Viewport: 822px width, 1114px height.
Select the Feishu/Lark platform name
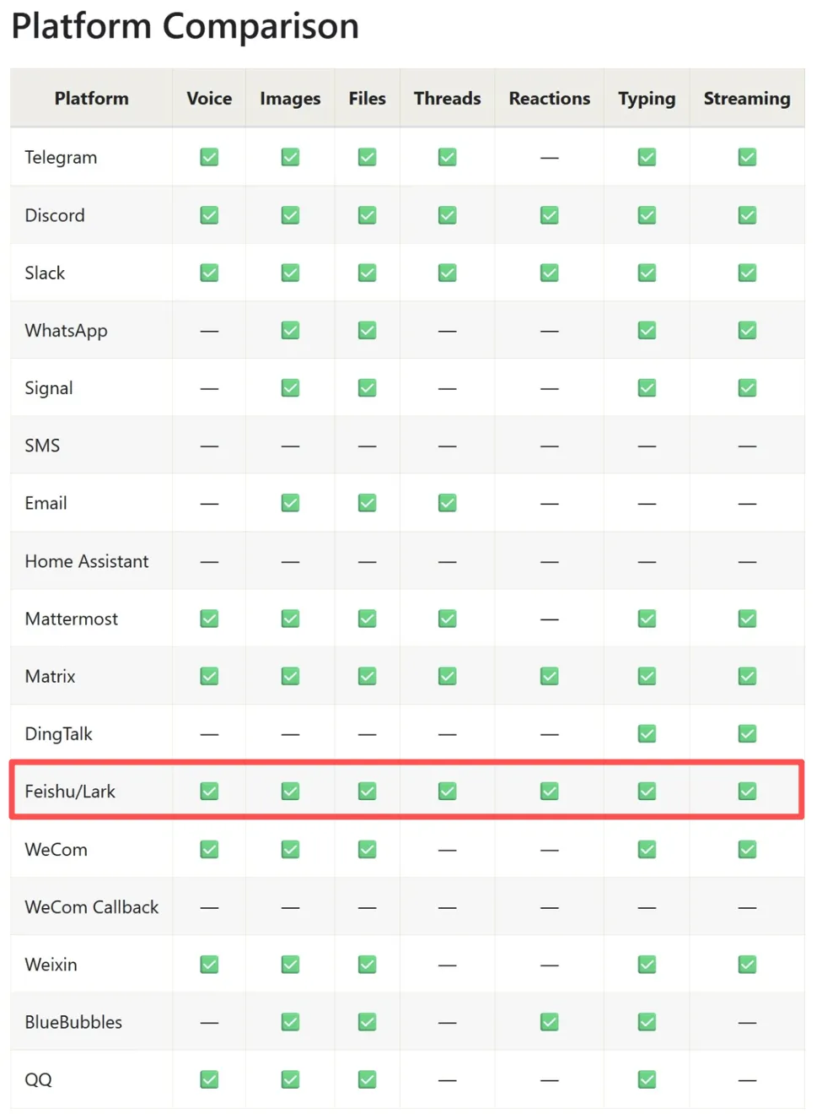[70, 792]
